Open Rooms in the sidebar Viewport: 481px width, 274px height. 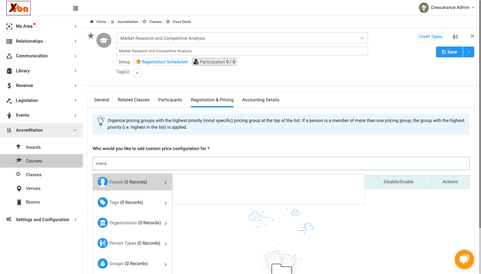click(33, 202)
